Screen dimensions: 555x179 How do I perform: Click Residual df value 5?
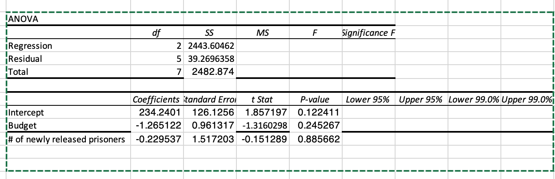(157, 59)
